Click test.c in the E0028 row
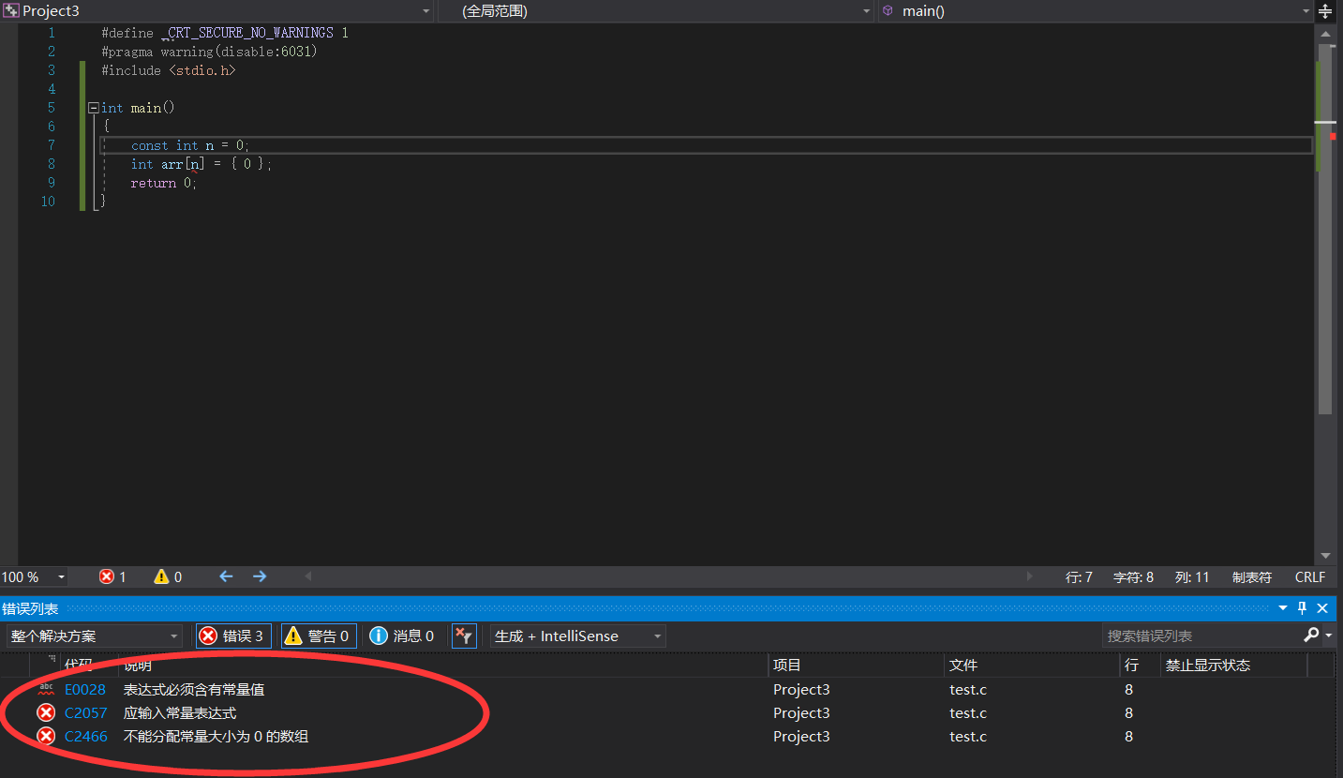This screenshot has width=1343, height=778. [x=968, y=689]
